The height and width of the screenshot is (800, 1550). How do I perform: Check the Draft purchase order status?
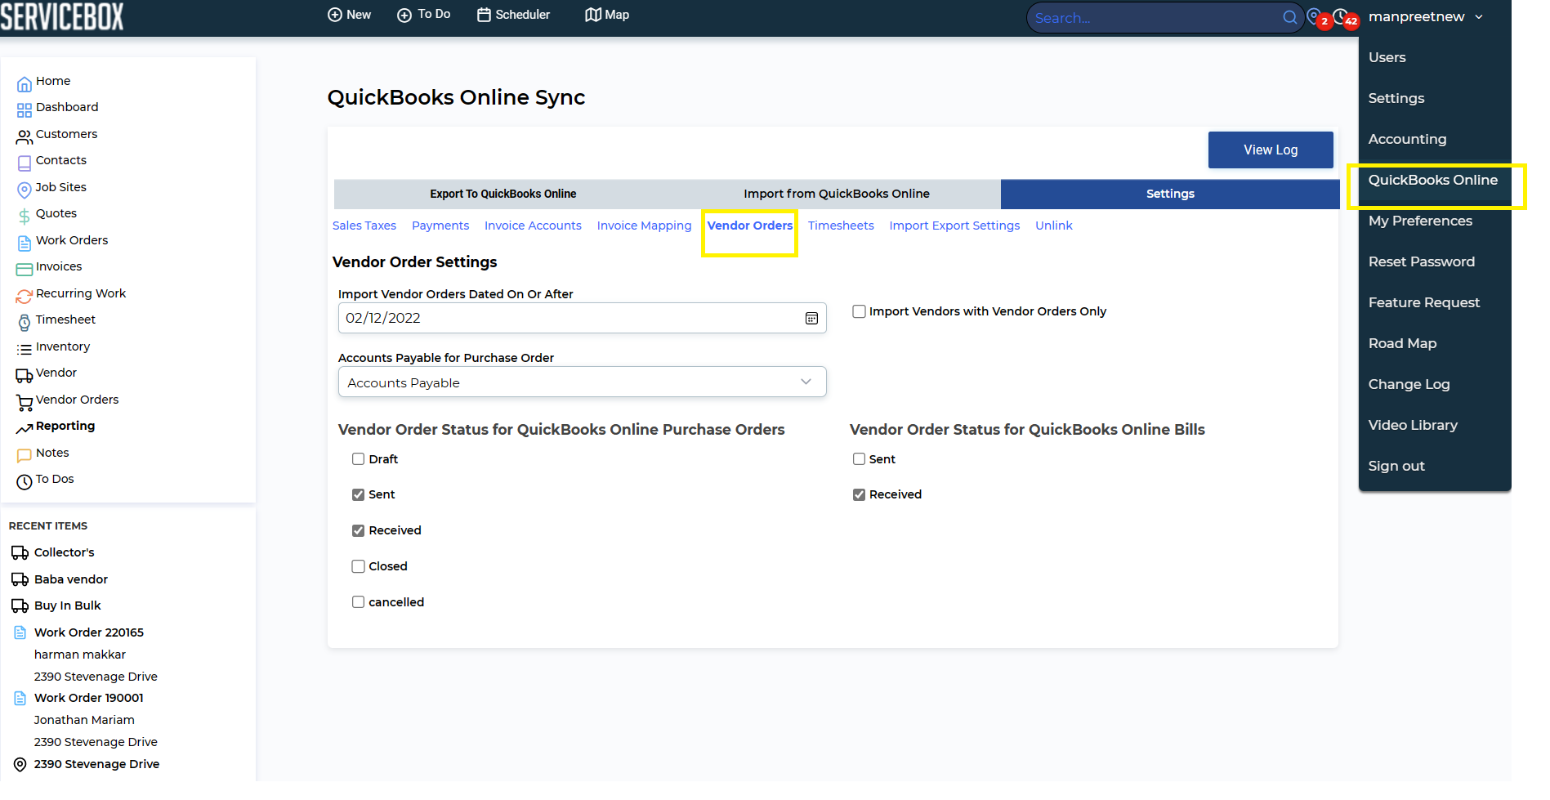click(358, 459)
